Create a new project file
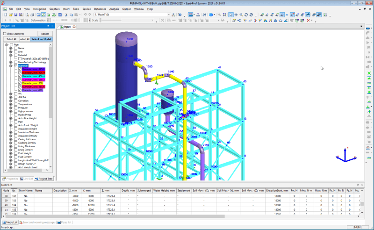The height and width of the screenshot is (230, 374). tap(5, 15)
